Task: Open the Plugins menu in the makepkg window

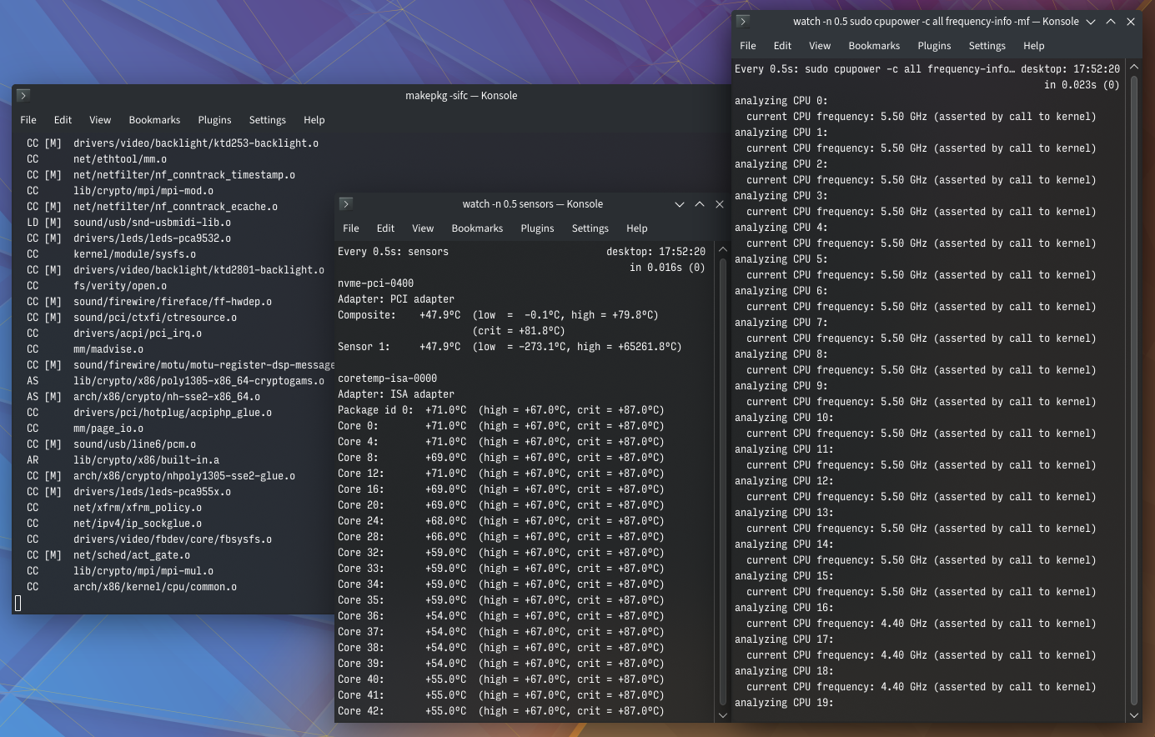Action: 214,120
